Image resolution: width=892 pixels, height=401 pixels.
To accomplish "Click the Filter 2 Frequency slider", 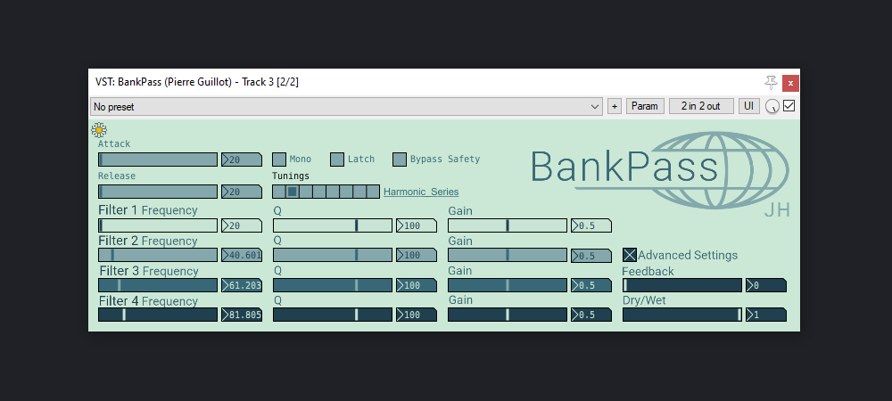I will pyautogui.click(x=158, y=255).
